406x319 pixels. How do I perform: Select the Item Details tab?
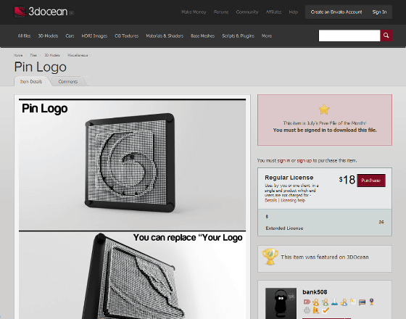[x=31, y=81]
